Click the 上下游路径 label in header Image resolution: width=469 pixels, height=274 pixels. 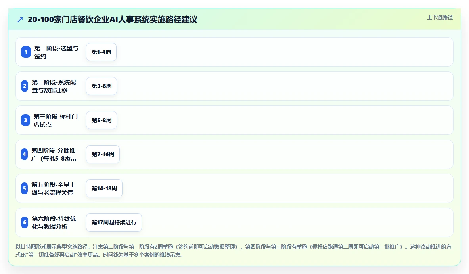click(440, 18)
